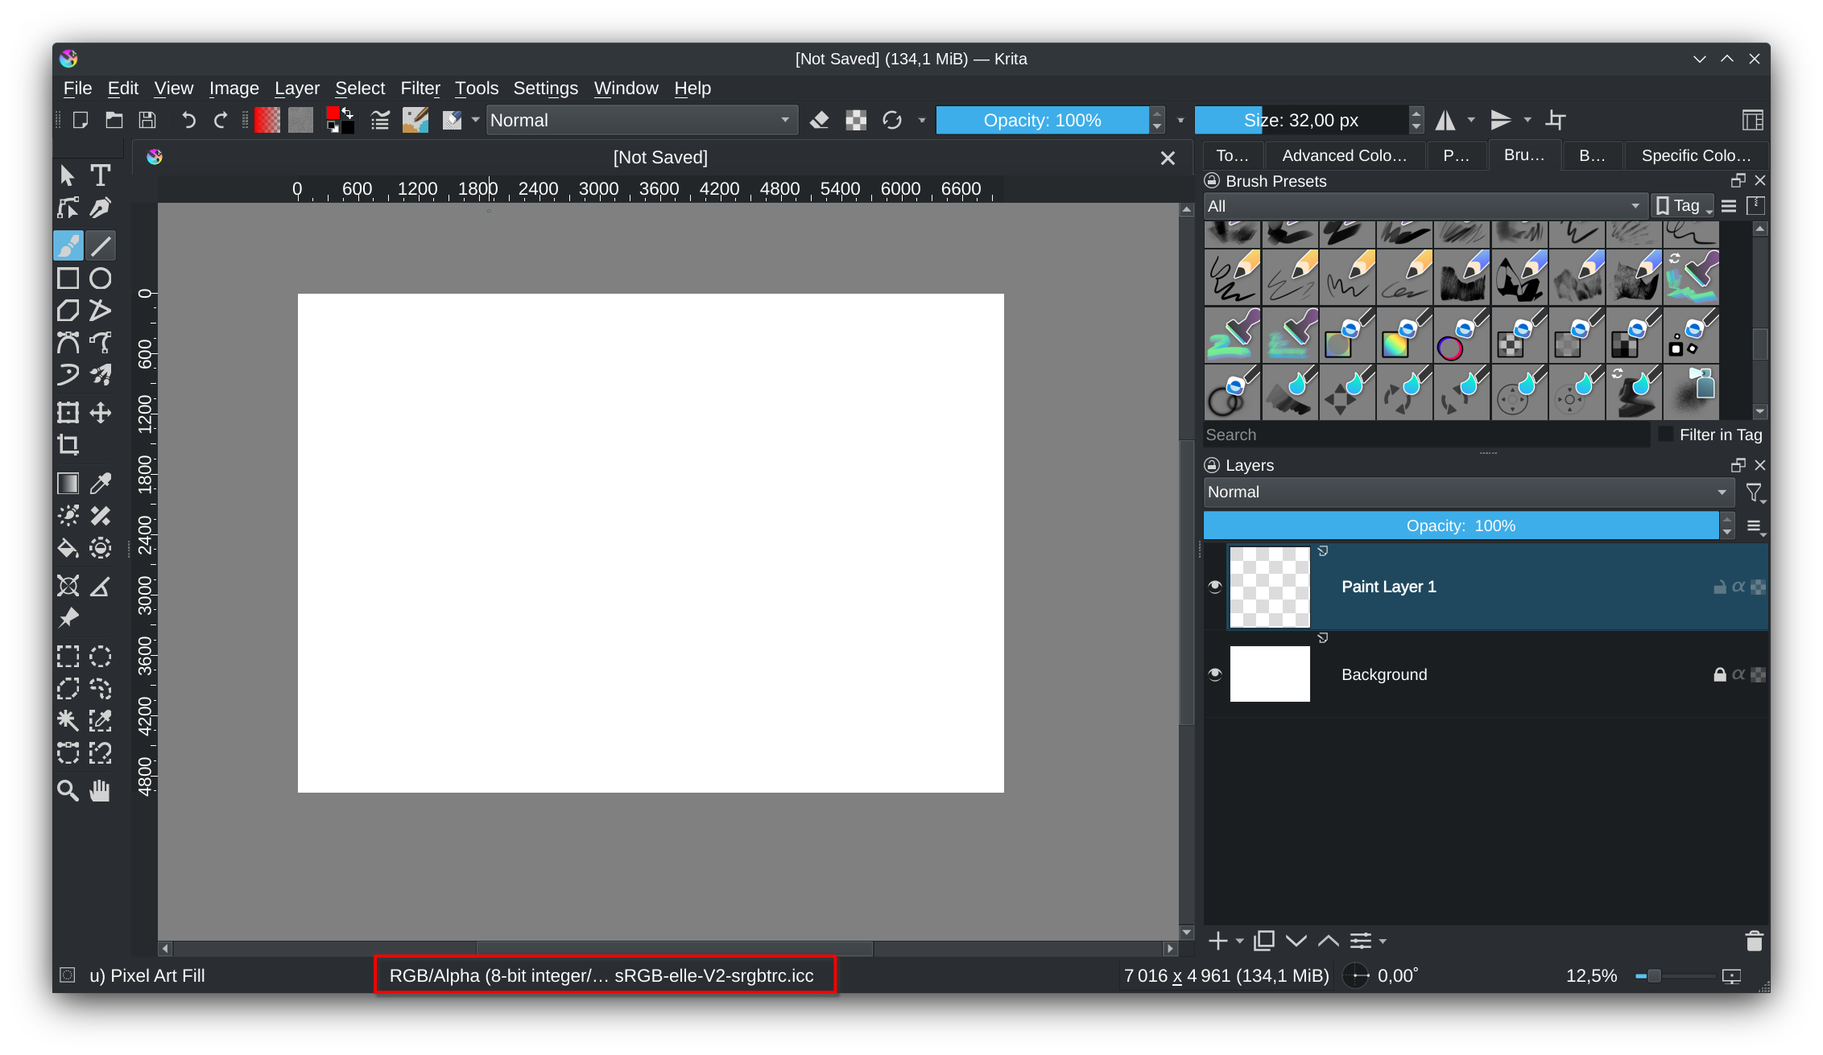
Task: Select the Fill bucket tool
Action: (x=68, y=549)
